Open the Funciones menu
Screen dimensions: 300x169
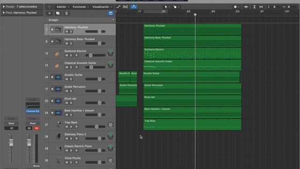(81, 7)
